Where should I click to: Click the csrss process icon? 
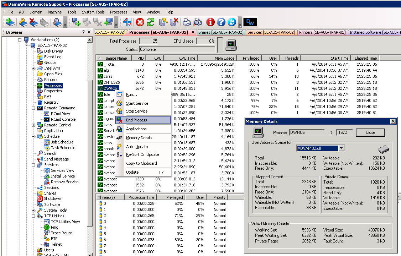[x=100, y=76]
